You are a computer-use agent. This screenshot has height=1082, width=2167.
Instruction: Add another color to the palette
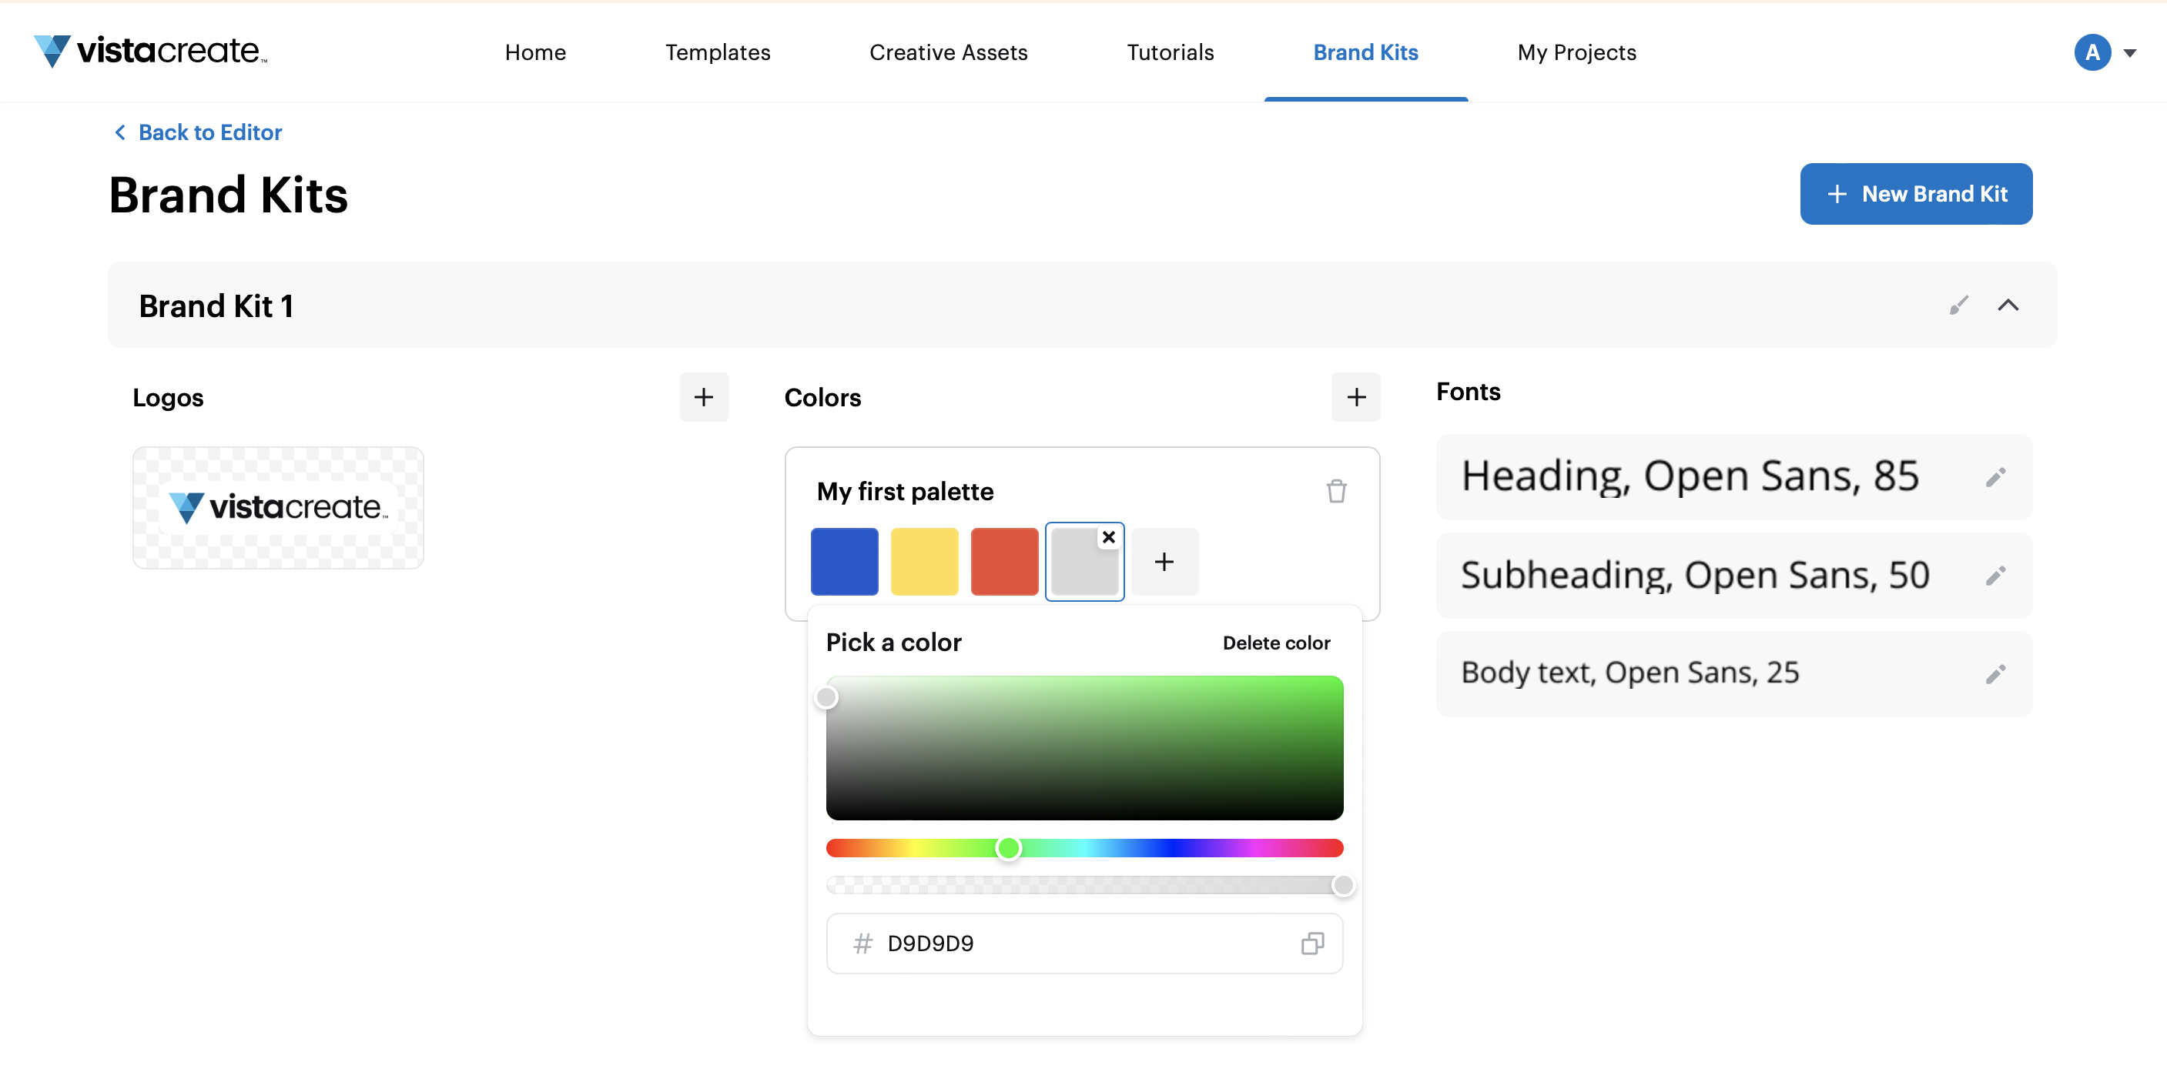tap(1164, 562)
